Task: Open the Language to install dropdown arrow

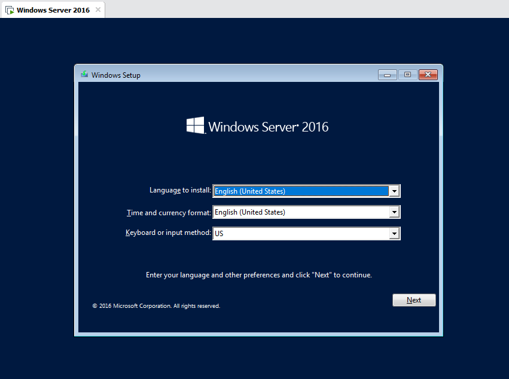Action: click(x=394, y=191)
